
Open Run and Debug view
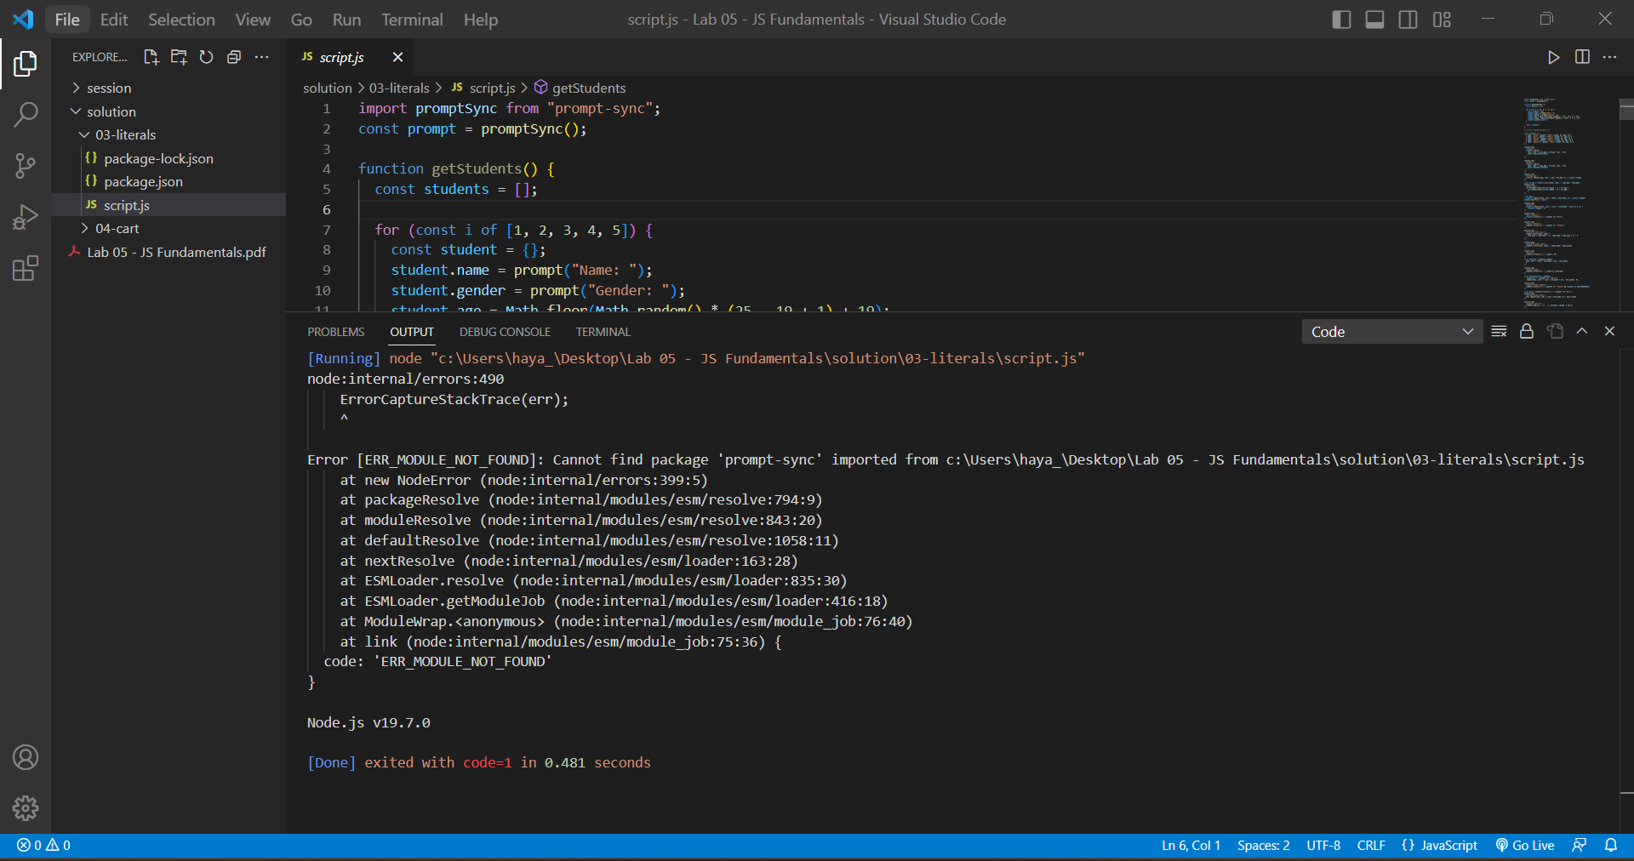(26, 217)
